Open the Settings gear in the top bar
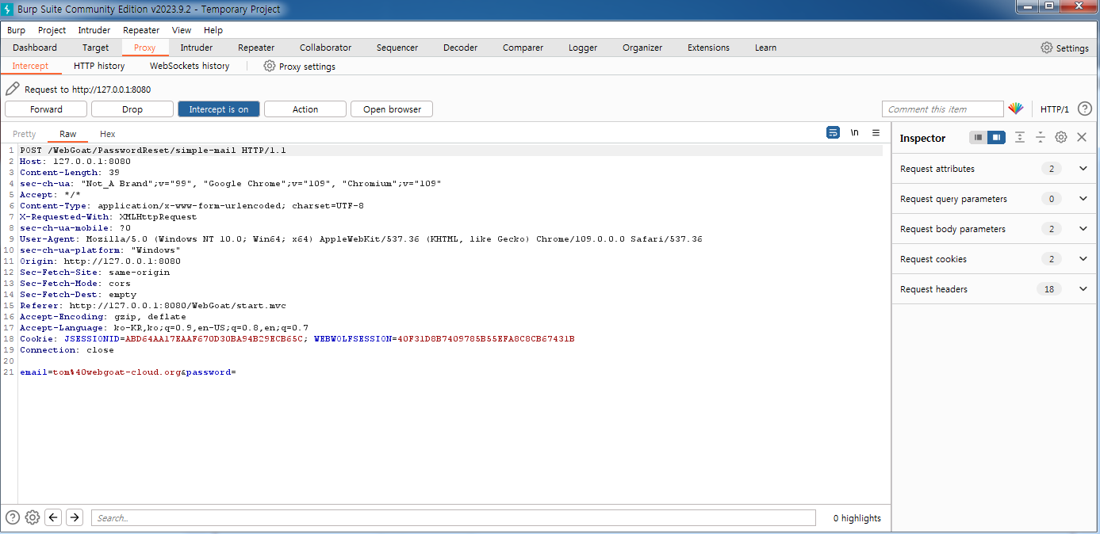 tap(1064, 48)
